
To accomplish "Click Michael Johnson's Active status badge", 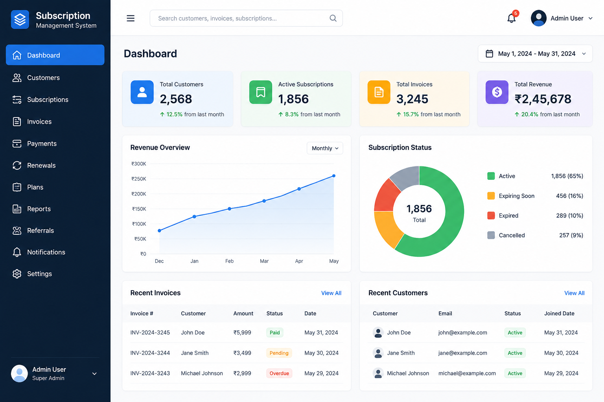I will (515, 373).
